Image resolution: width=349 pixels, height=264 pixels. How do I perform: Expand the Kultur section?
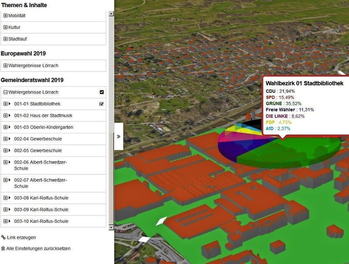point(5,27)
